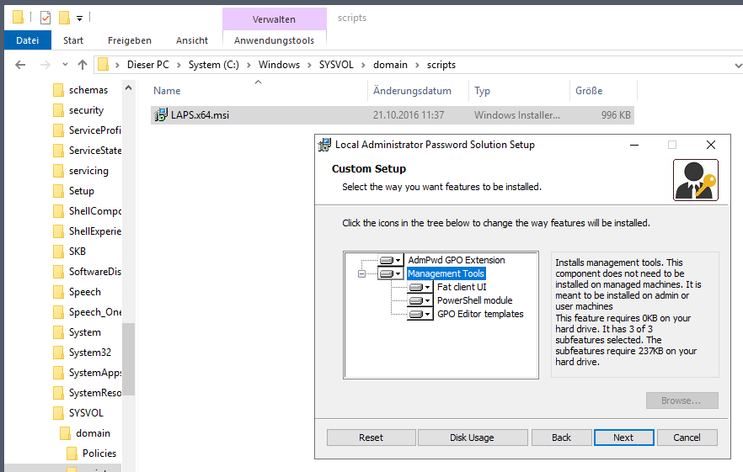The image size is (743, 472).
Task: Select PowerShell module feature label
Action: 474,300
